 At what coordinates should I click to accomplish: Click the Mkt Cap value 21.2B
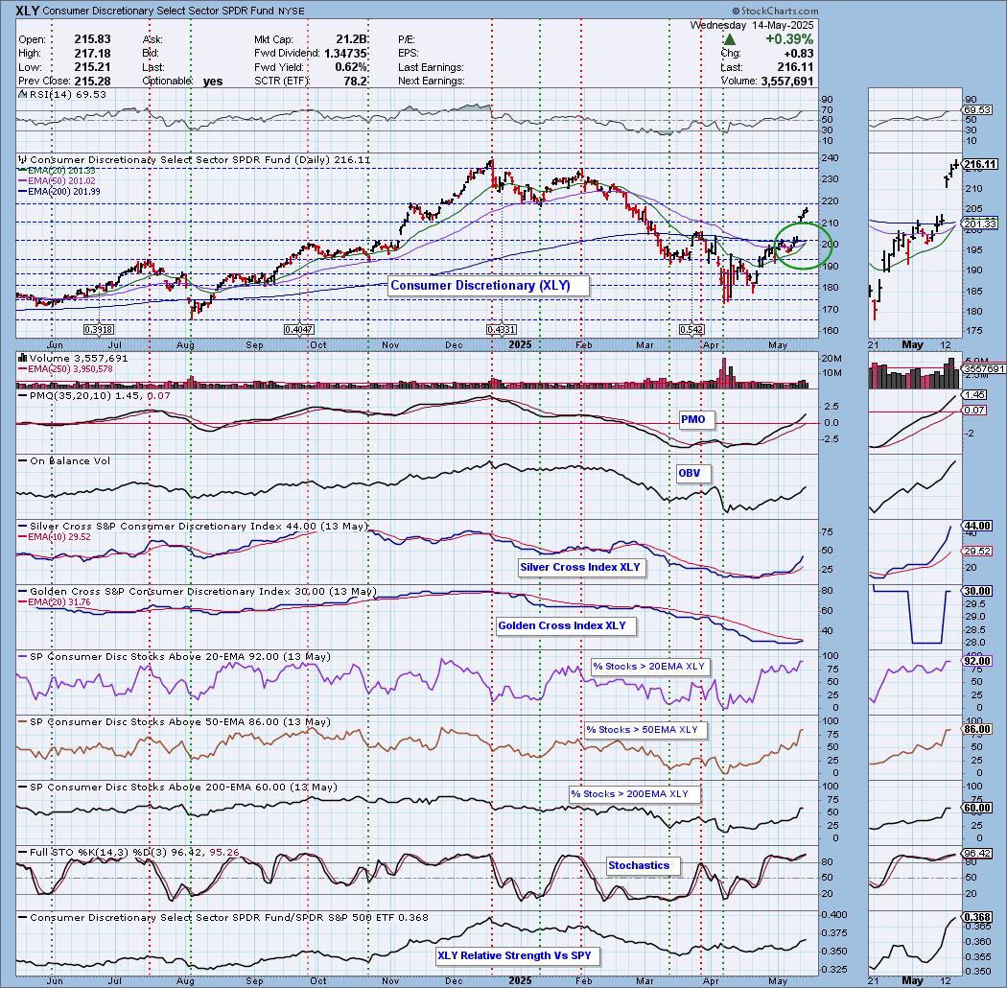pos(351,39)
